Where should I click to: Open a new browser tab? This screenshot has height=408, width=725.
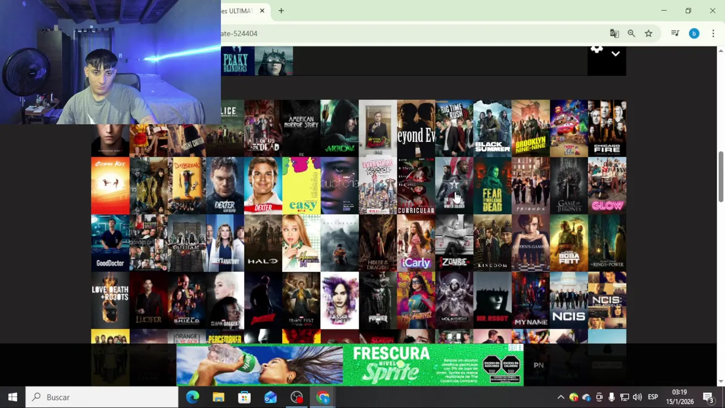(x=281, y=11)
